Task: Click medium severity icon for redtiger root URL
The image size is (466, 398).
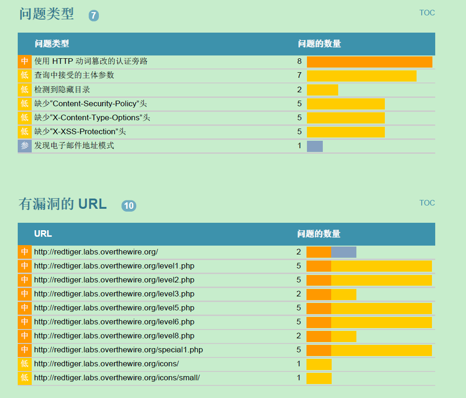Action: 25,252
